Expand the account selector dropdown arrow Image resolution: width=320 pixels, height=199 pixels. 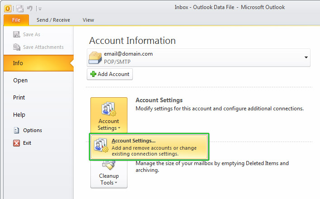[x=306, y=57]
